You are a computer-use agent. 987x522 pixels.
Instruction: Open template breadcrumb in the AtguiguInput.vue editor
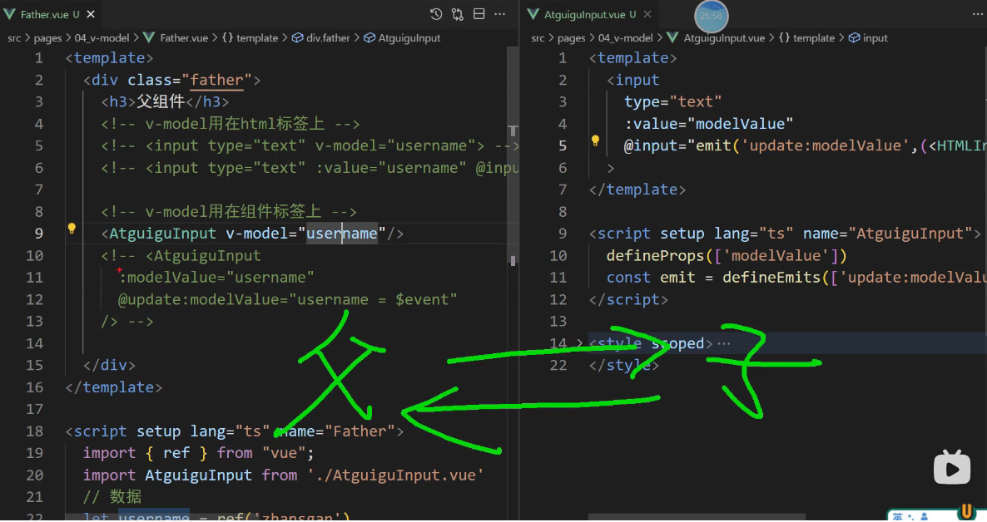point(807,37)
